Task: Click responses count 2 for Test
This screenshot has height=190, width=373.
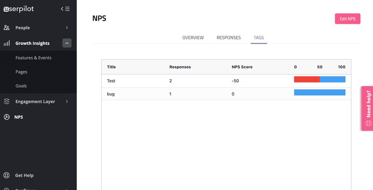Action: pos(171,81)
